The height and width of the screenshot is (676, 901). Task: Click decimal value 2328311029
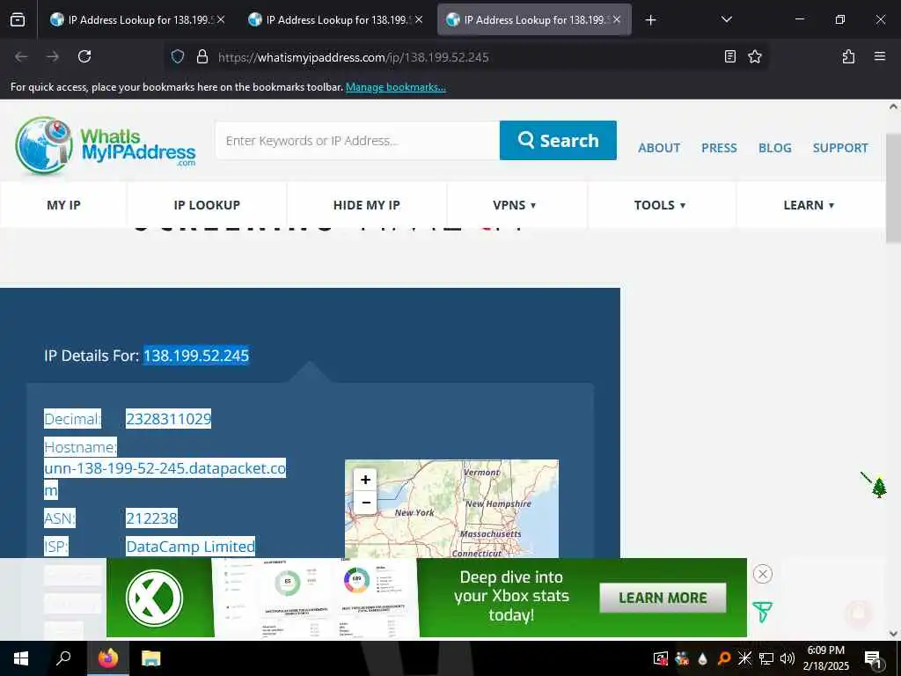click(168, 418)
